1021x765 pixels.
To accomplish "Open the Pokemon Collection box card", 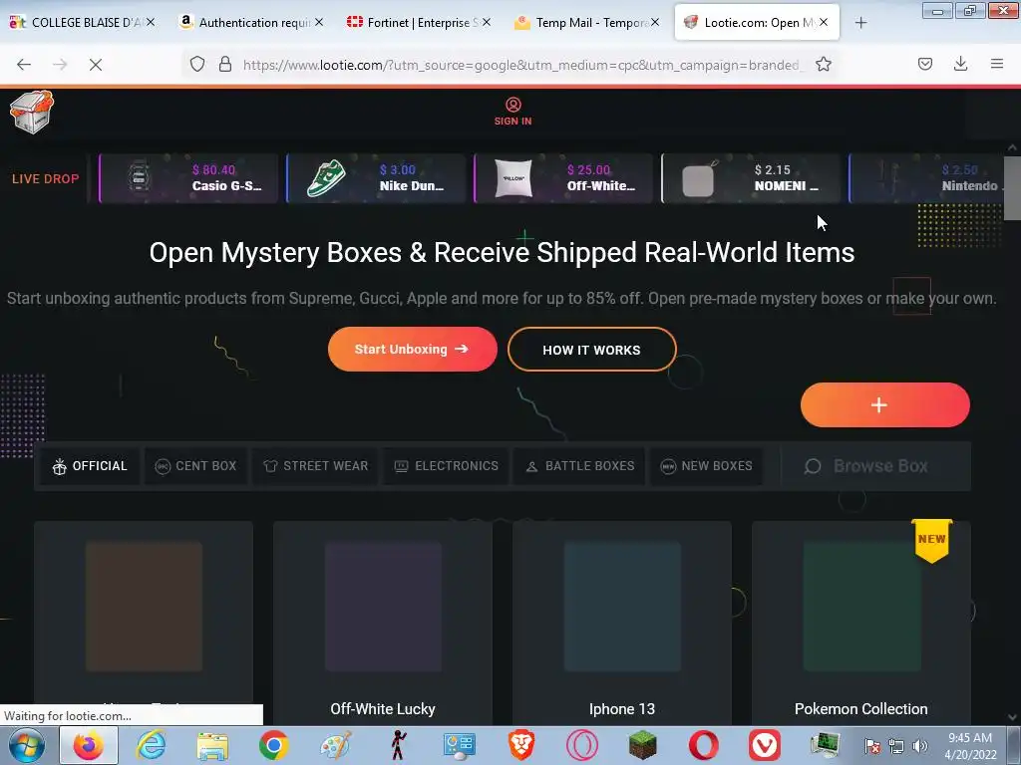I will pos(860,623).
